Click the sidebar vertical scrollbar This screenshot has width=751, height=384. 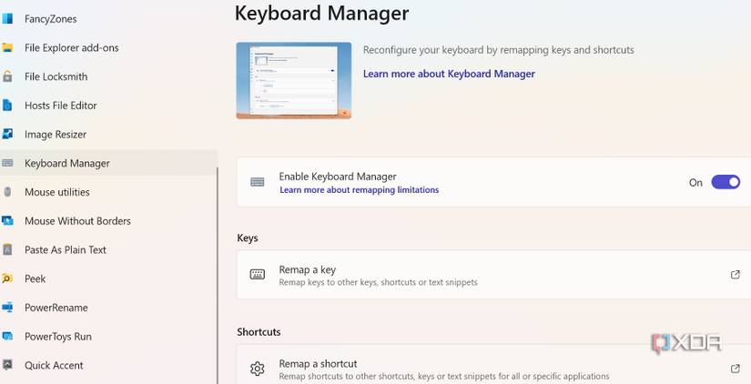[218, 276]
